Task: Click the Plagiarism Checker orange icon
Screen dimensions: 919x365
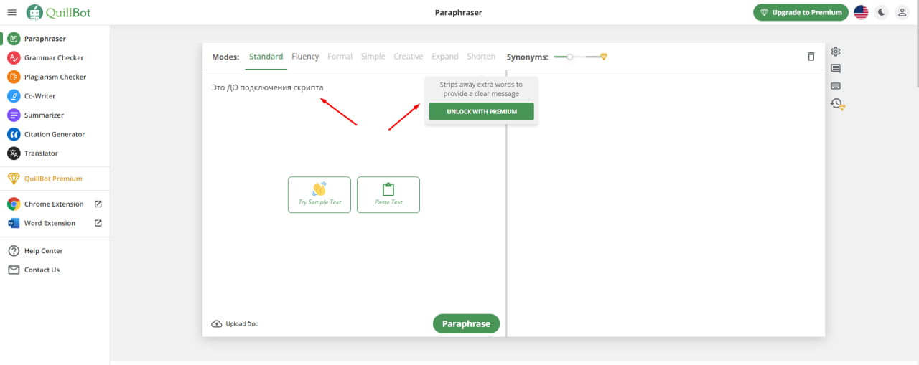Action: point(13,77)
